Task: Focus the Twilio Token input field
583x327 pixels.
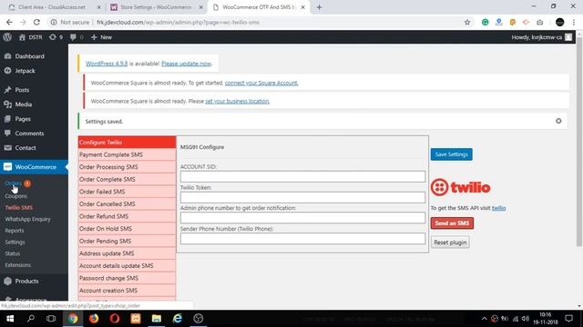Action: click(x=302, y=197)
